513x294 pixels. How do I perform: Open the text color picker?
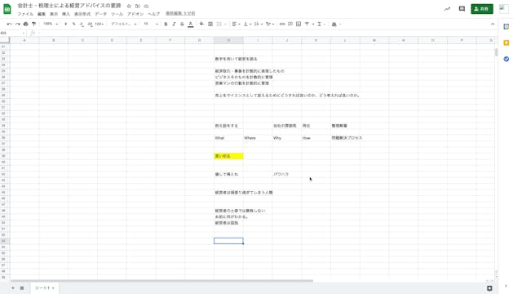tap(190, 24)
